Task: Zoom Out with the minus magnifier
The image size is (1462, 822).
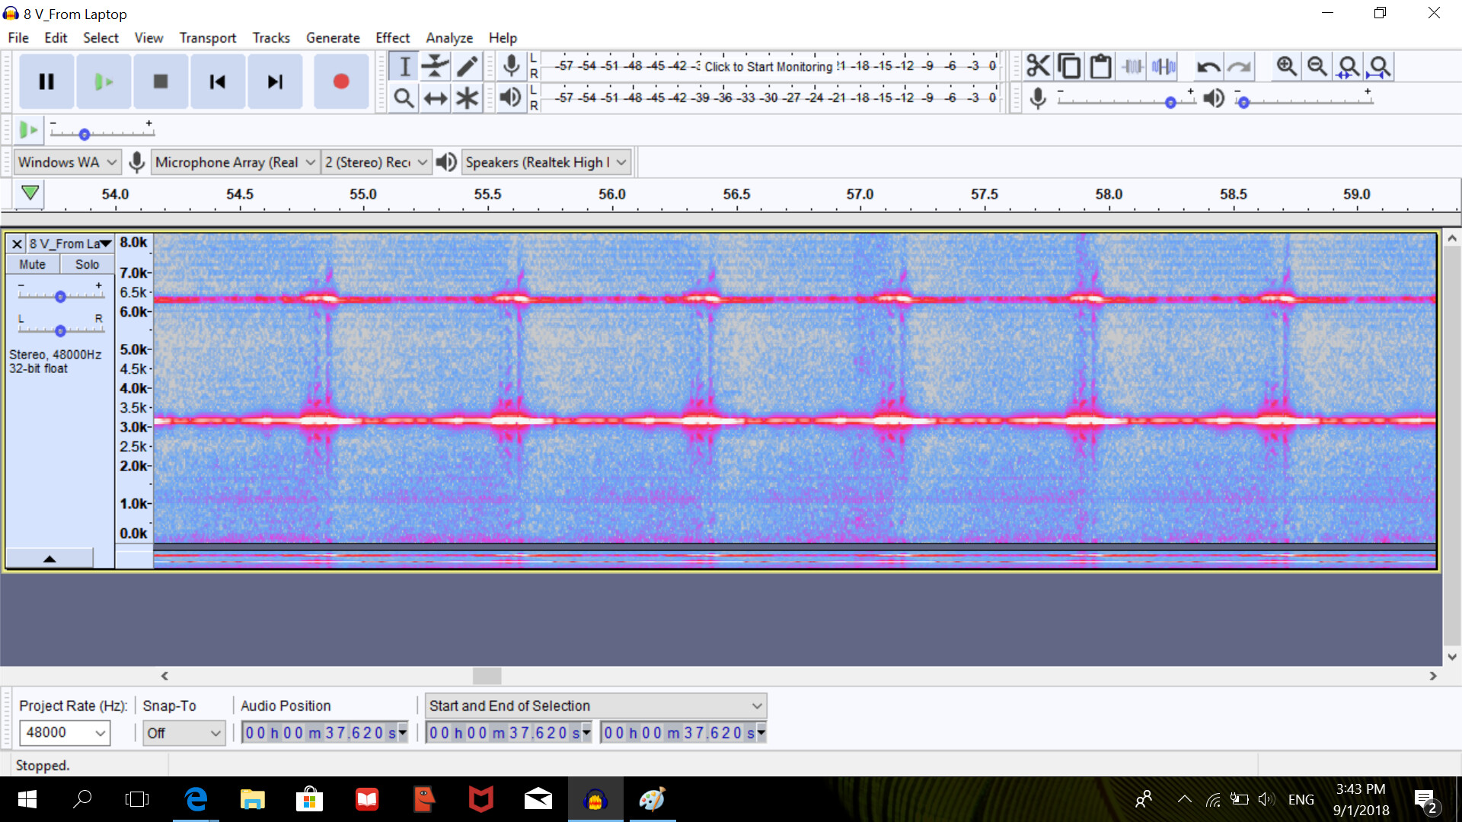Action: tap(1317, 66)
